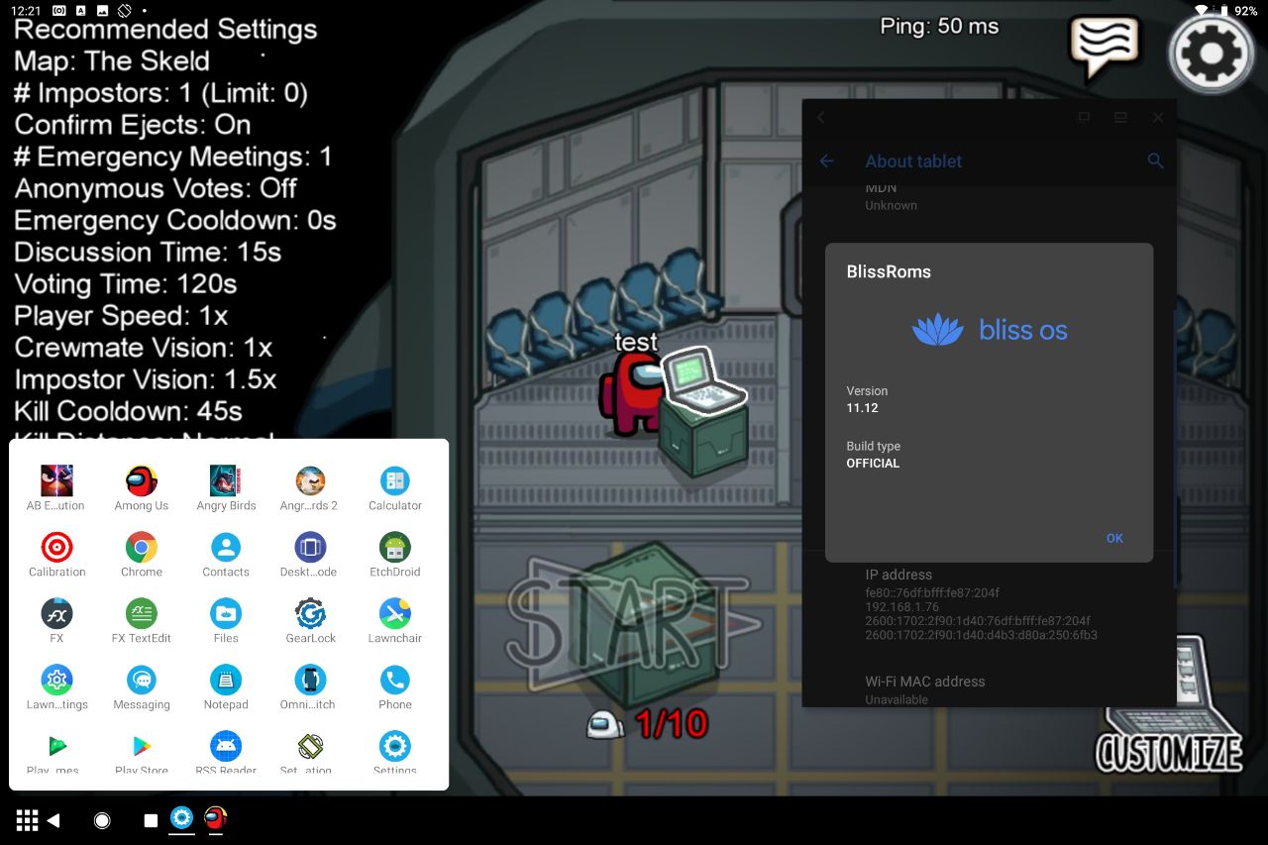The height and width of the screenshot is (845, 1268).
Task: Click the Voting Time: 120s line
Action: tap(126, 283)
